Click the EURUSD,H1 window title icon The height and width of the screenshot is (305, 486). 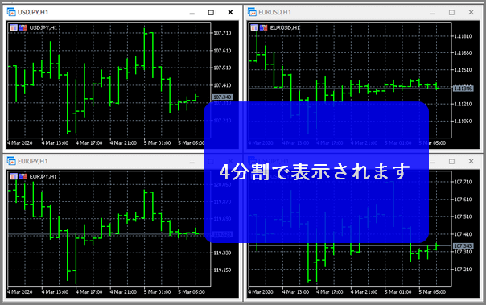coord(252,12)
